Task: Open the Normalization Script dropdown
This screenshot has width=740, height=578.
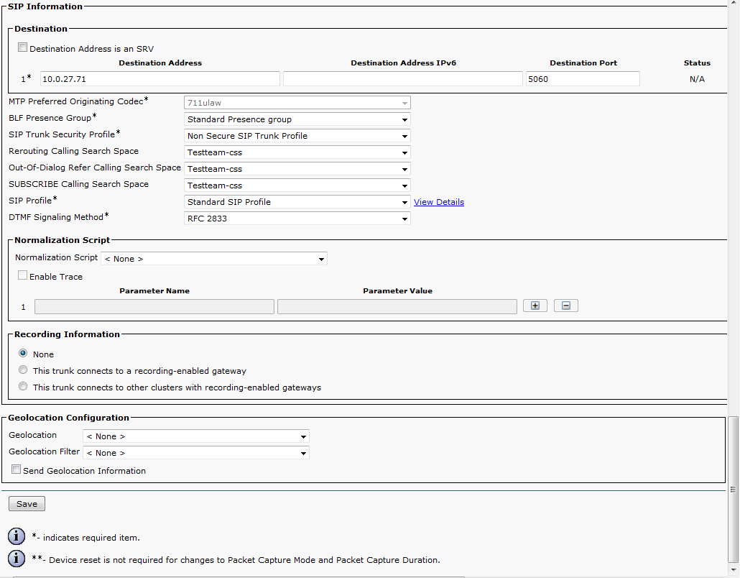Action: click(214, 259)
